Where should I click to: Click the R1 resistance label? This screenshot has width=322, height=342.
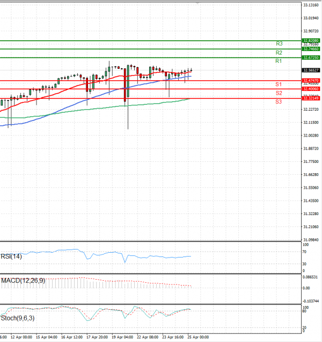click(279, 61)
